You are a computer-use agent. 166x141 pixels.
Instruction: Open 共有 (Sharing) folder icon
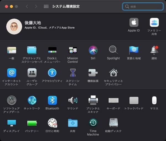(73, 123)
